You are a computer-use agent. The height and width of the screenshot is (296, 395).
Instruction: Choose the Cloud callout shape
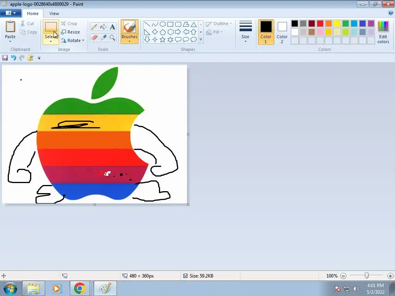[x=194, y=40]
